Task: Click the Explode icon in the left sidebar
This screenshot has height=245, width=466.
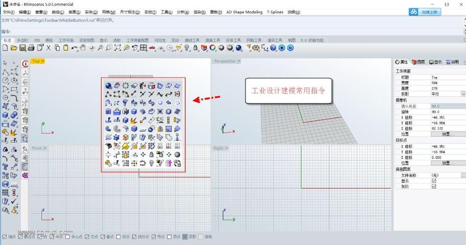Action: pos(14,132)
